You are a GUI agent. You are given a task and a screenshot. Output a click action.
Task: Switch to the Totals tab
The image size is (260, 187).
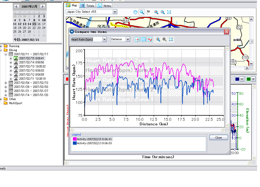[87, 6]
